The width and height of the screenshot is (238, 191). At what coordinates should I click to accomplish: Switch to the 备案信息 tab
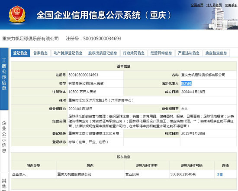41,53
